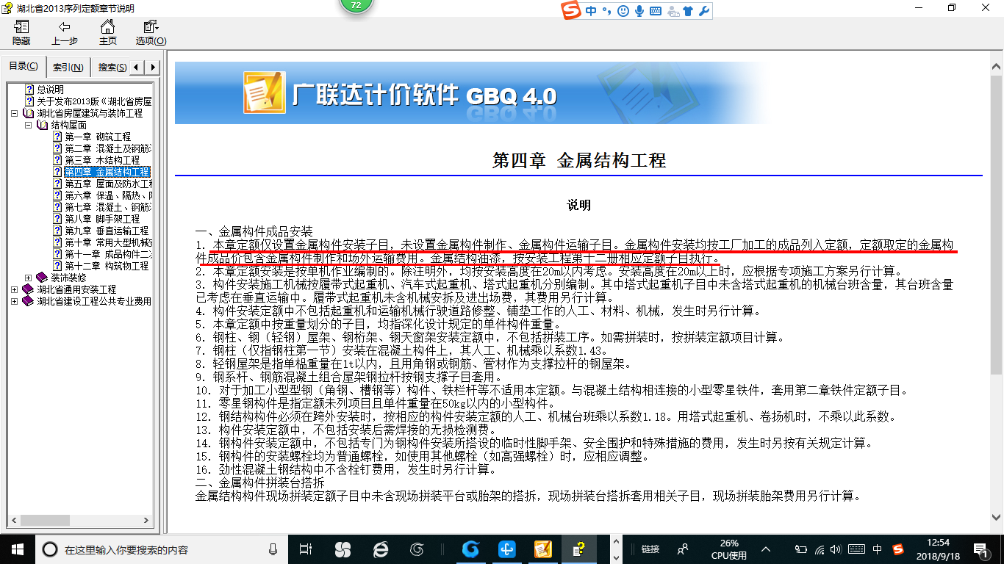Open the Sogou soft keyboard icon
Image resolution: width=1004 pixels, height=564 pixels.
point(655,11)
